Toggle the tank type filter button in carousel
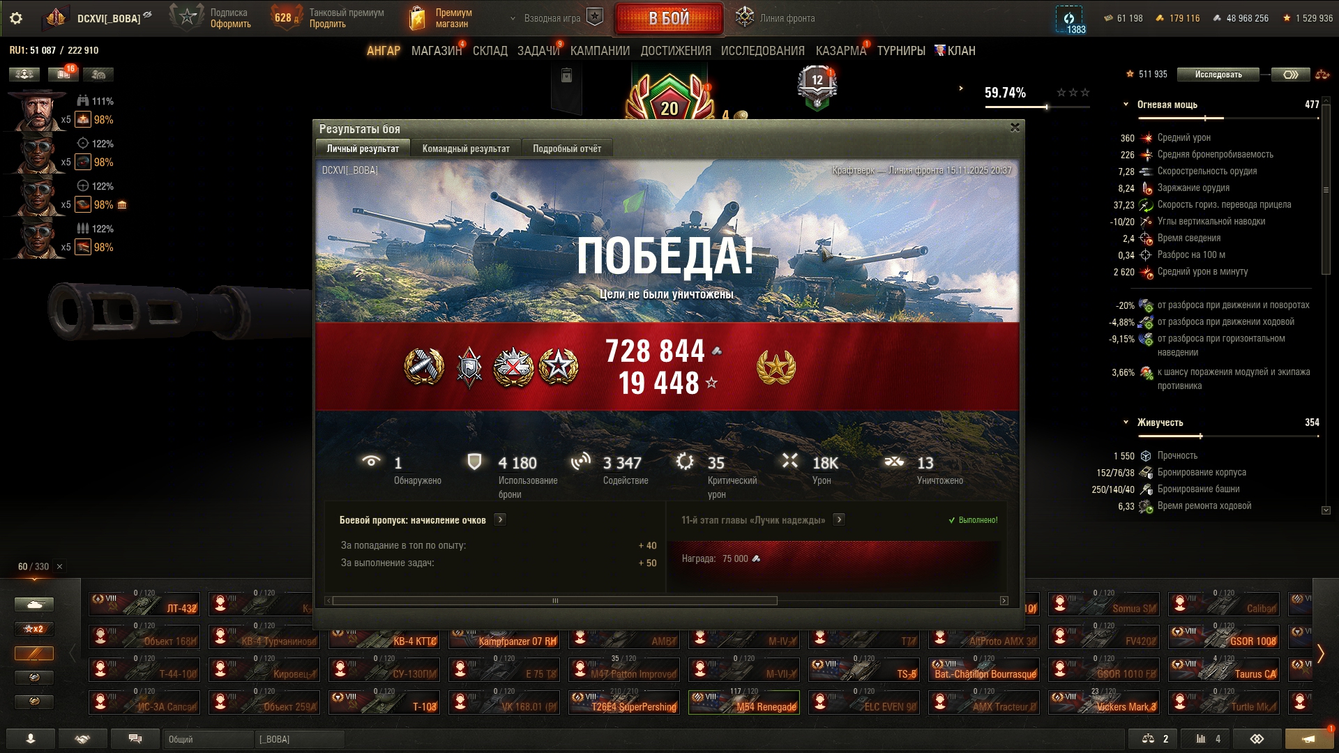Viewport: 1339px width, 753px height. [x=34, y=604]
